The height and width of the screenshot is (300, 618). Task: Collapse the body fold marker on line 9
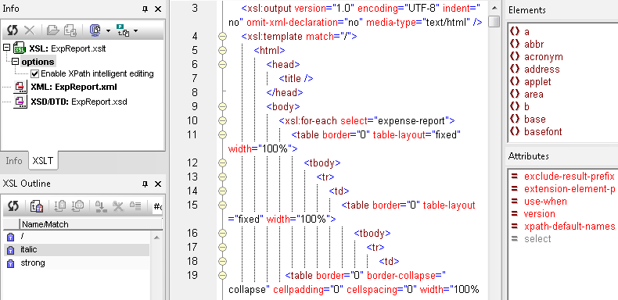click(x=223, y=106)
